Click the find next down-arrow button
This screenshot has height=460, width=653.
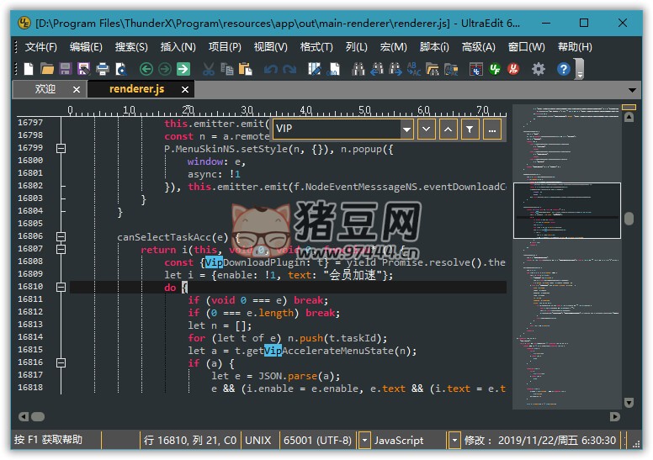click(426, 129)
